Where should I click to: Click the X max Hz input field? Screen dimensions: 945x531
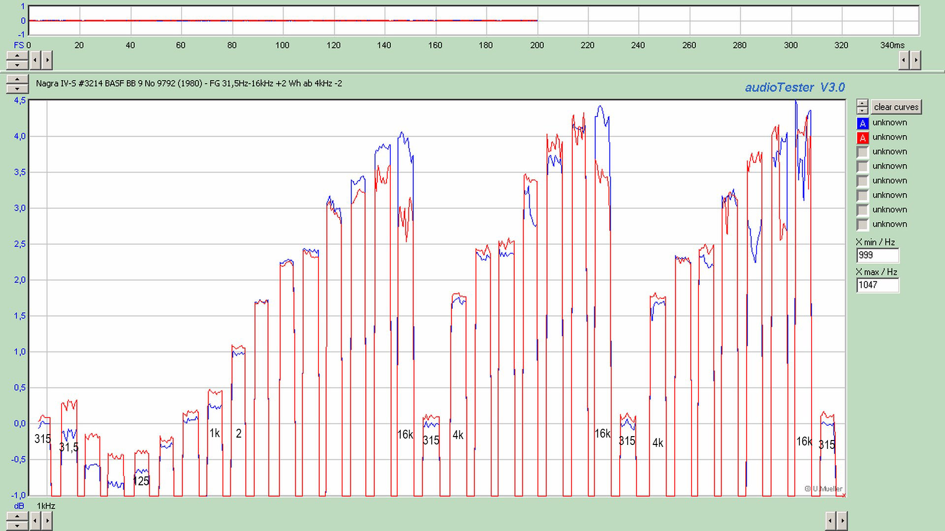point(877,285)
